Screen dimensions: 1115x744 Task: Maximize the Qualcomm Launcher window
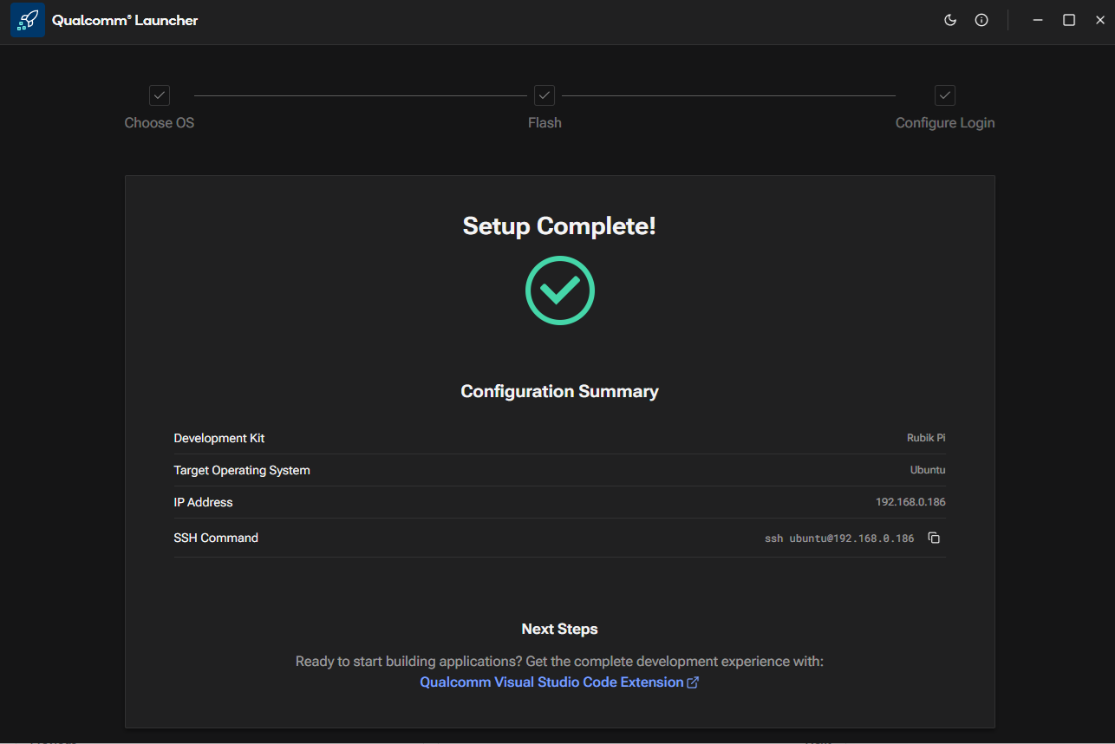coord(1069,20)
